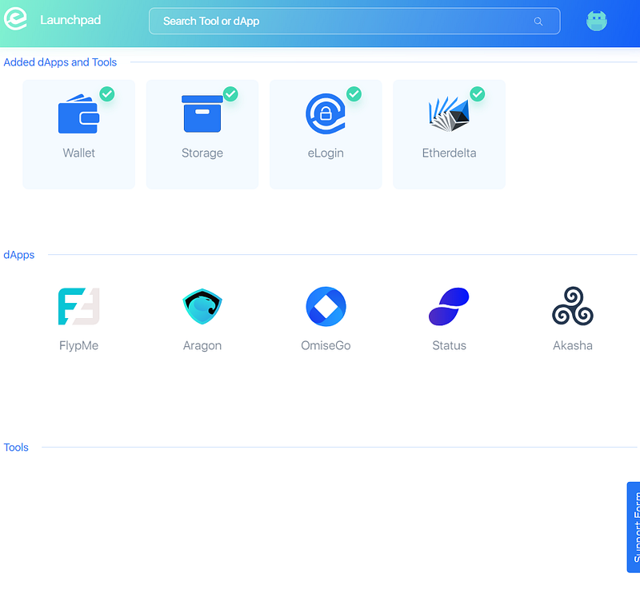This screenshot has width=640, height=593.
Task: Click the Akasha label
Action: click(573, 345)
